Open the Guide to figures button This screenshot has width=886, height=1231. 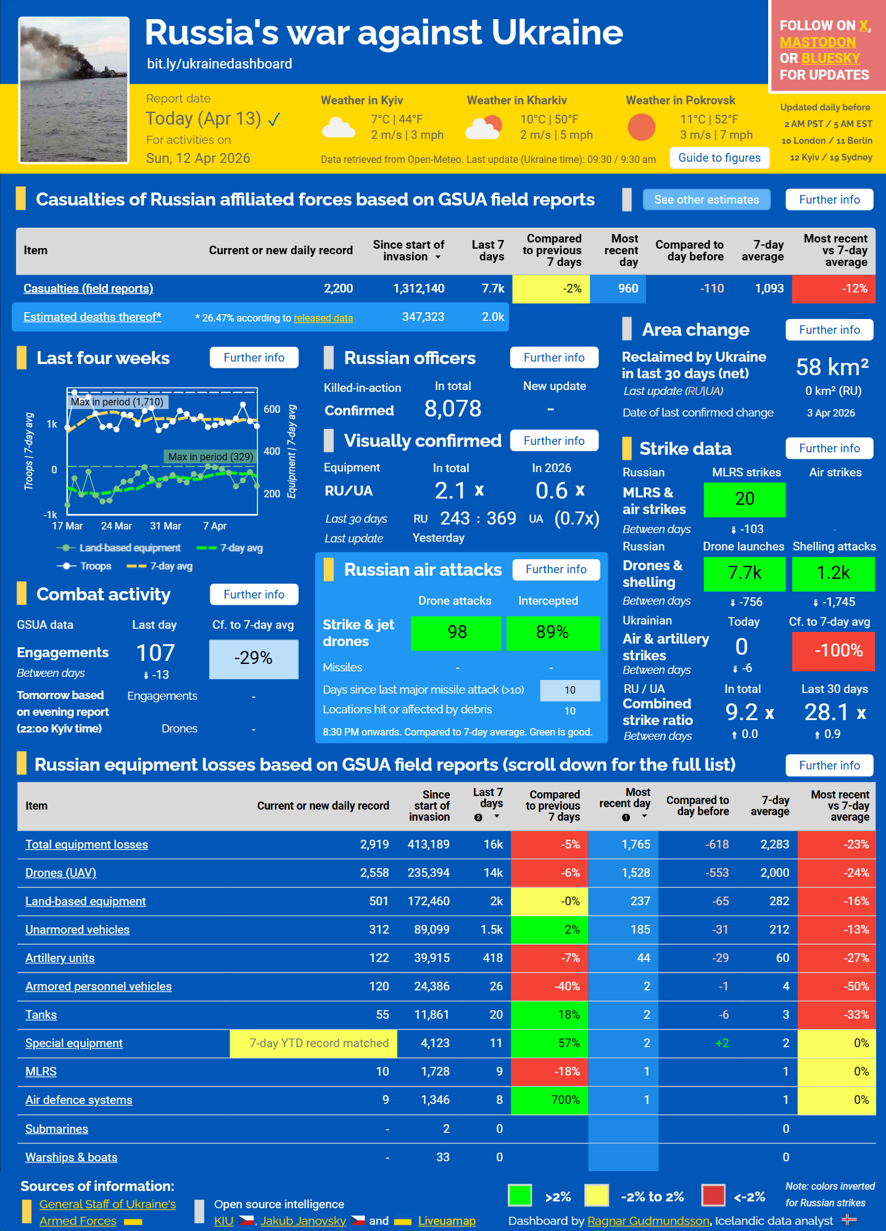719,158
